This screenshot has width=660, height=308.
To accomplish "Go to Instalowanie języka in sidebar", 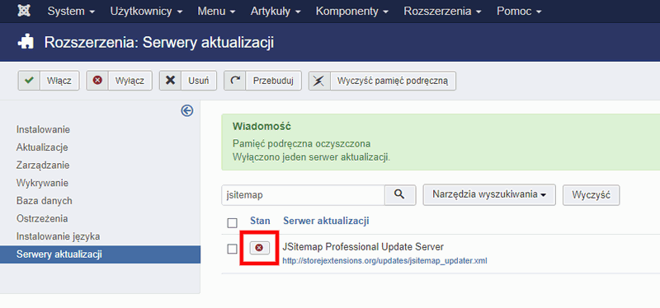I will [x=58, y=236].
